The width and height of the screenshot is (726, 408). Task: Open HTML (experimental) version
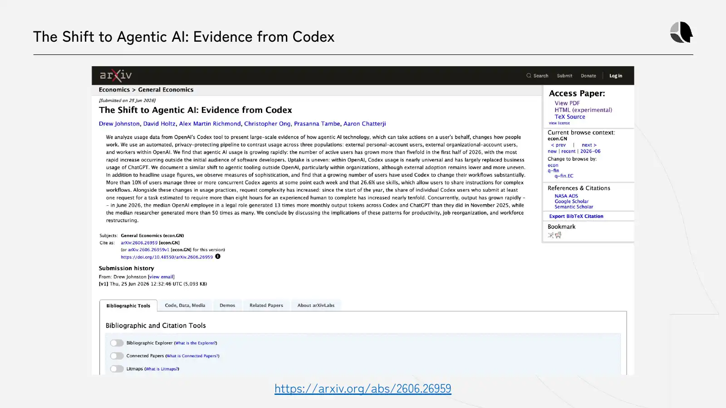[583, 110]
